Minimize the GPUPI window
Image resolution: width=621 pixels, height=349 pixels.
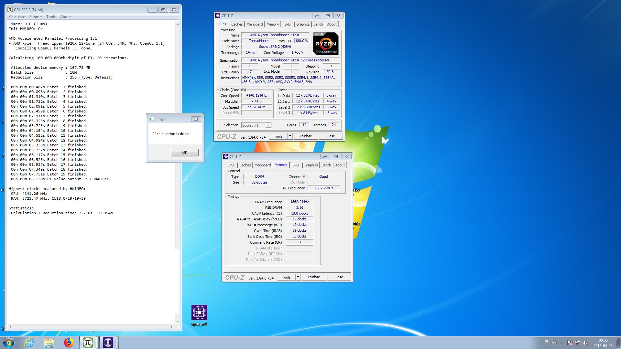coord(152,10)
